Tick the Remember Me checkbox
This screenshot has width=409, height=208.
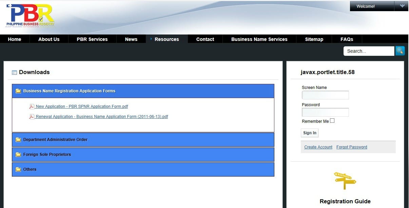click(332, 121)
